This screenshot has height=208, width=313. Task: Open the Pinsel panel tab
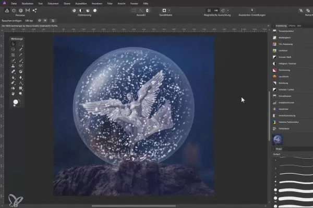(x=279, y=149)
